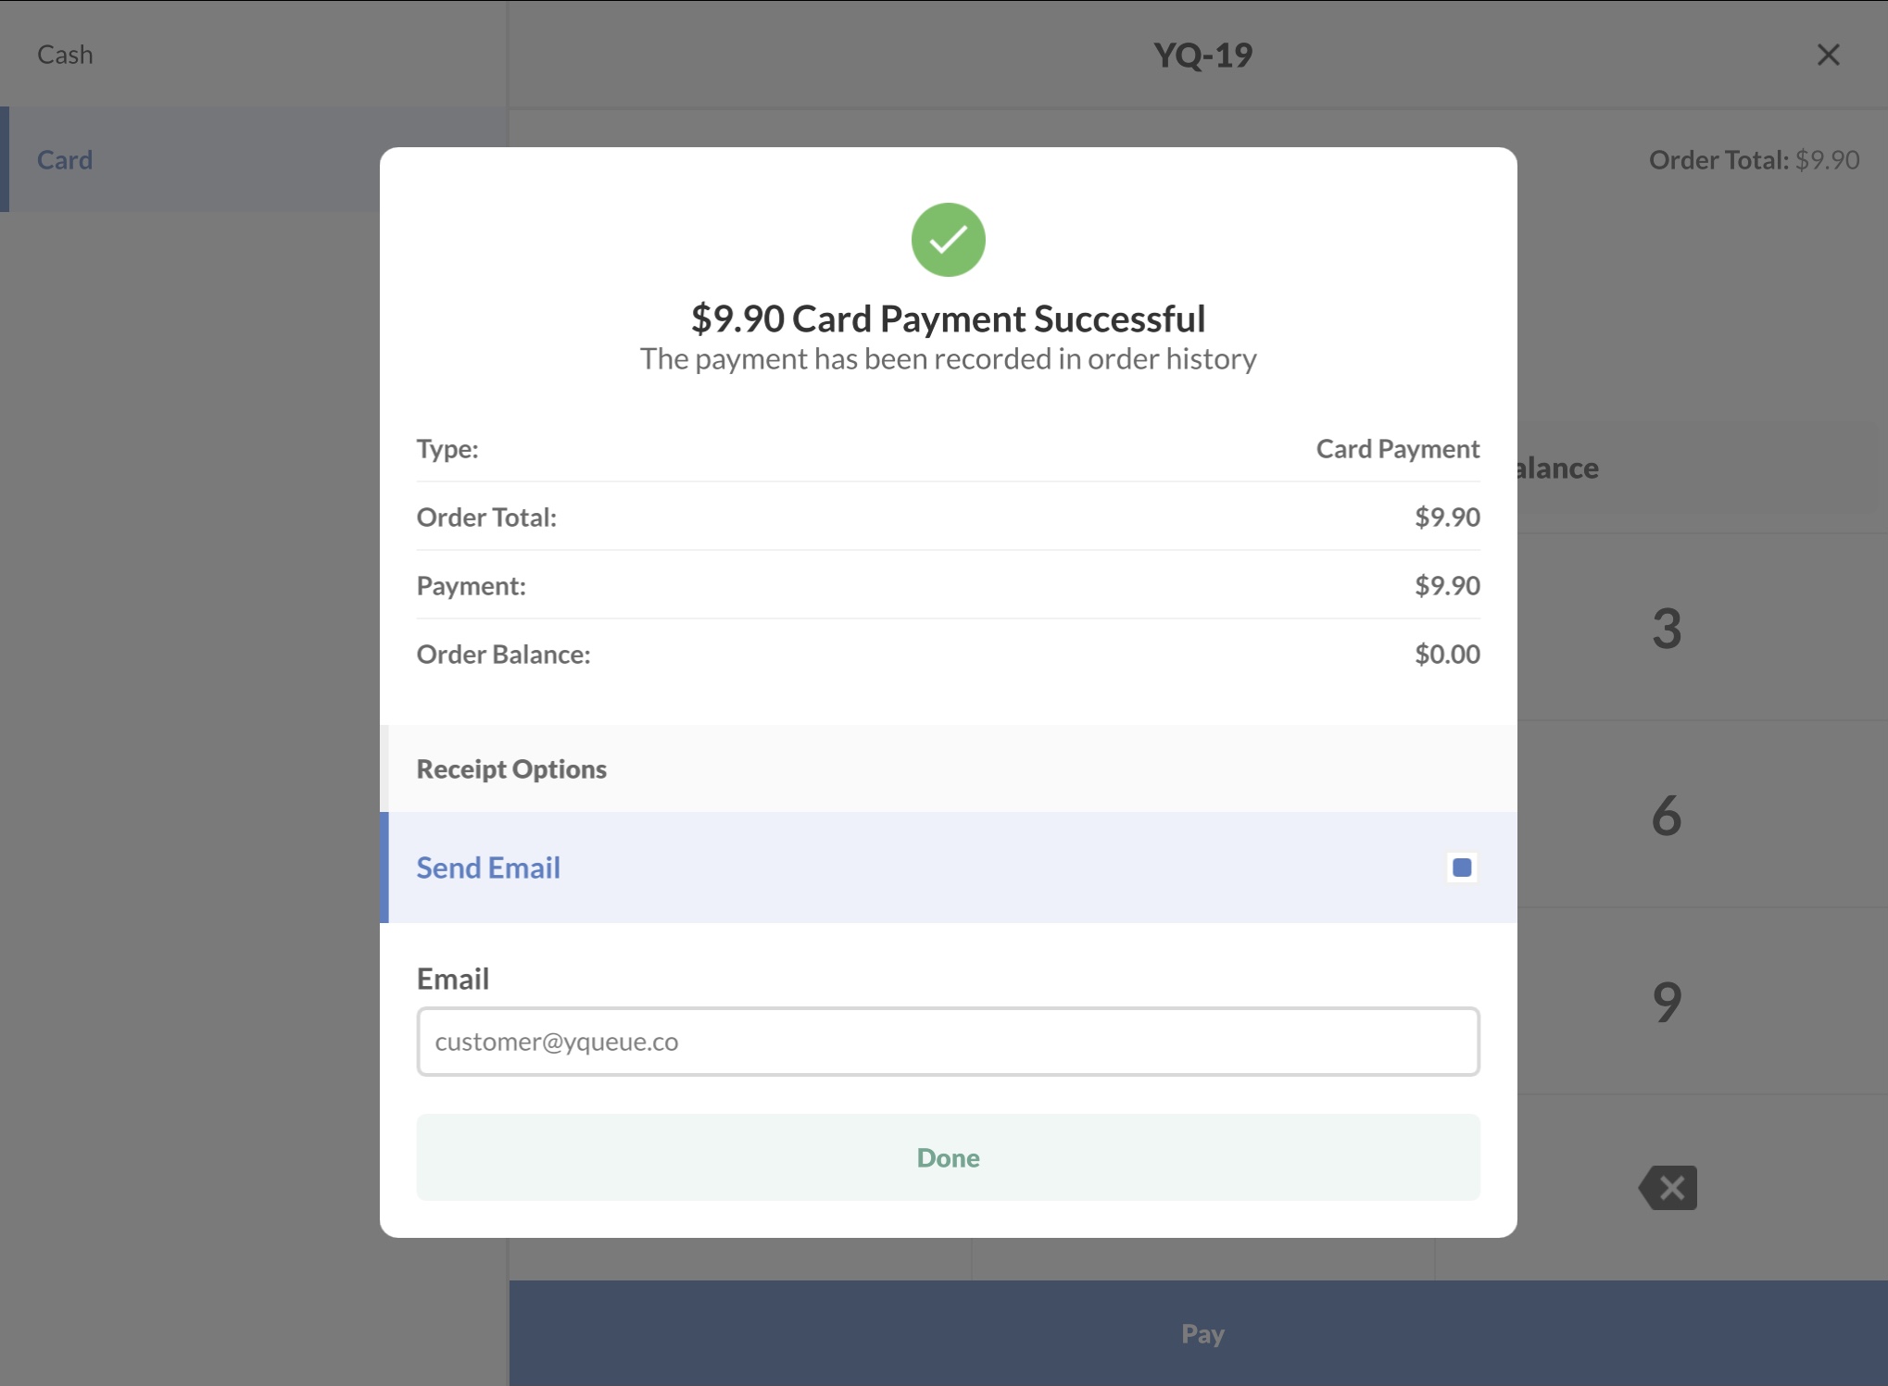The height and width of the screenshot is (1386, 1888).
Task: Tap the number 9 keypad key
Action: tap(1667, 1003)
